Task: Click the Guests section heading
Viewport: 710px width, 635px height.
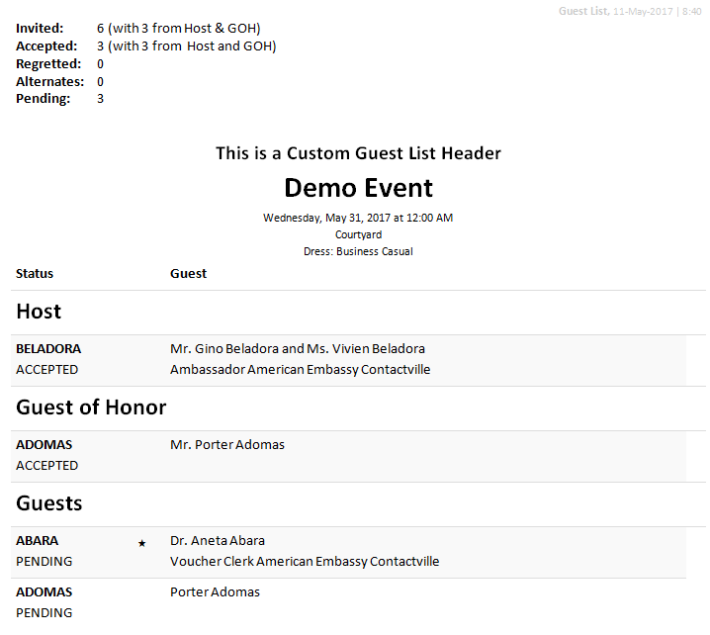Action: tap(49, 503)
